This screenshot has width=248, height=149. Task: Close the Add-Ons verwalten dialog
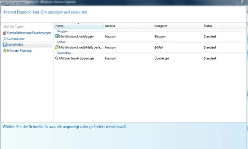tap(242, 2)
